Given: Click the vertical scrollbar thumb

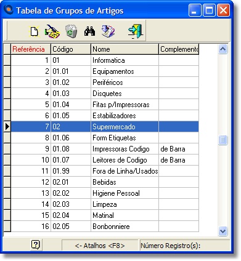Looking at the screenshot, I should (x=223, y=140).
